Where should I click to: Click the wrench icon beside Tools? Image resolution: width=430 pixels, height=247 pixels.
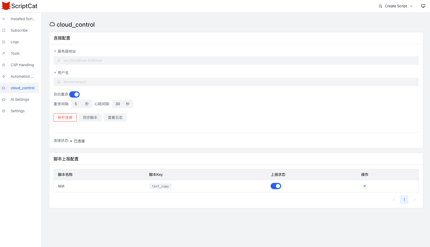4,53
